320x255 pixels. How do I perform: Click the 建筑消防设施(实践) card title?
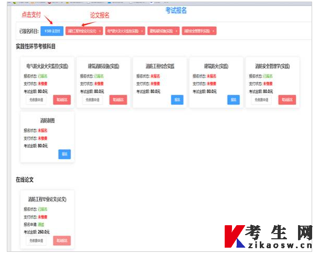tap(104, 66)
